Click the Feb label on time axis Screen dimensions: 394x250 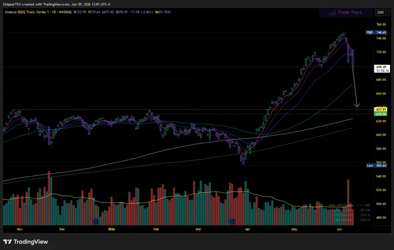pos(156,229)
